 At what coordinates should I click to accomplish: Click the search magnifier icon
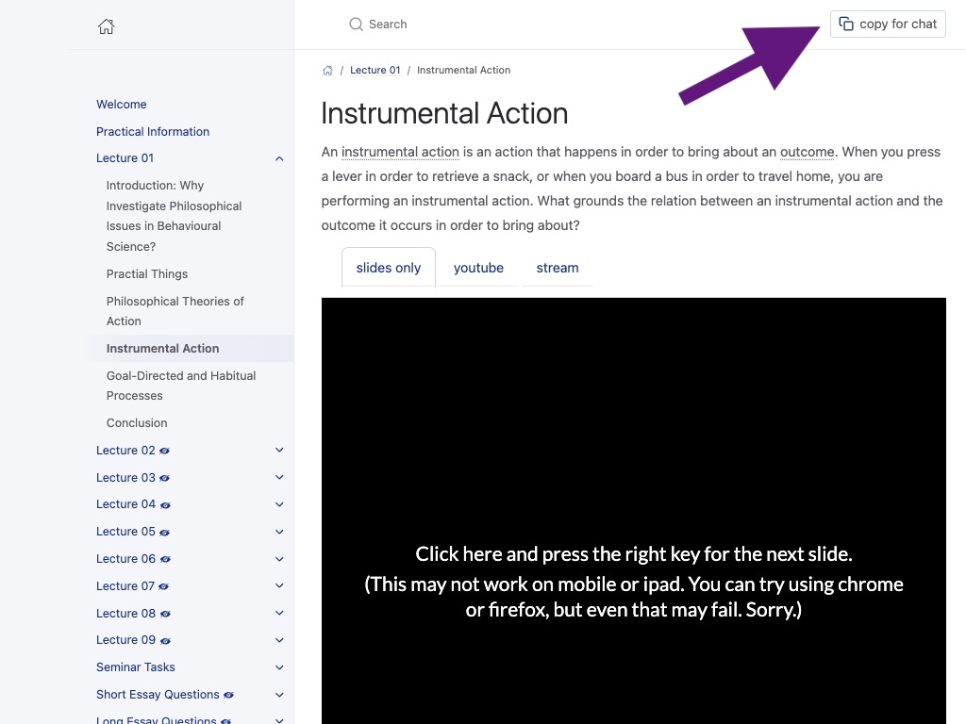(356, 25)
